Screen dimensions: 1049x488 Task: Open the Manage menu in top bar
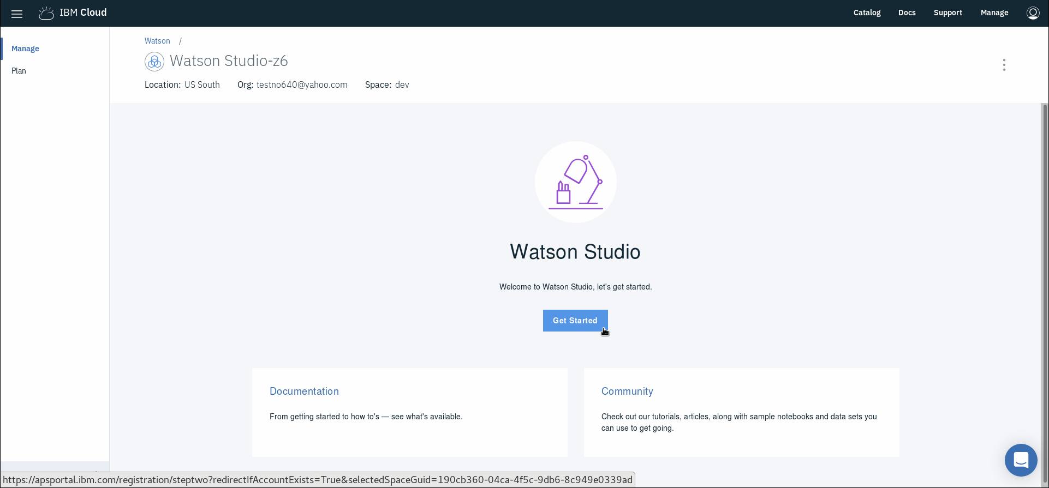pos(994,13)
